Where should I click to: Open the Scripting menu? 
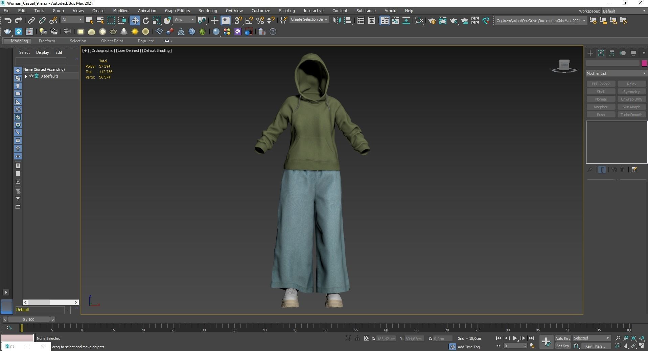point(287,11)
